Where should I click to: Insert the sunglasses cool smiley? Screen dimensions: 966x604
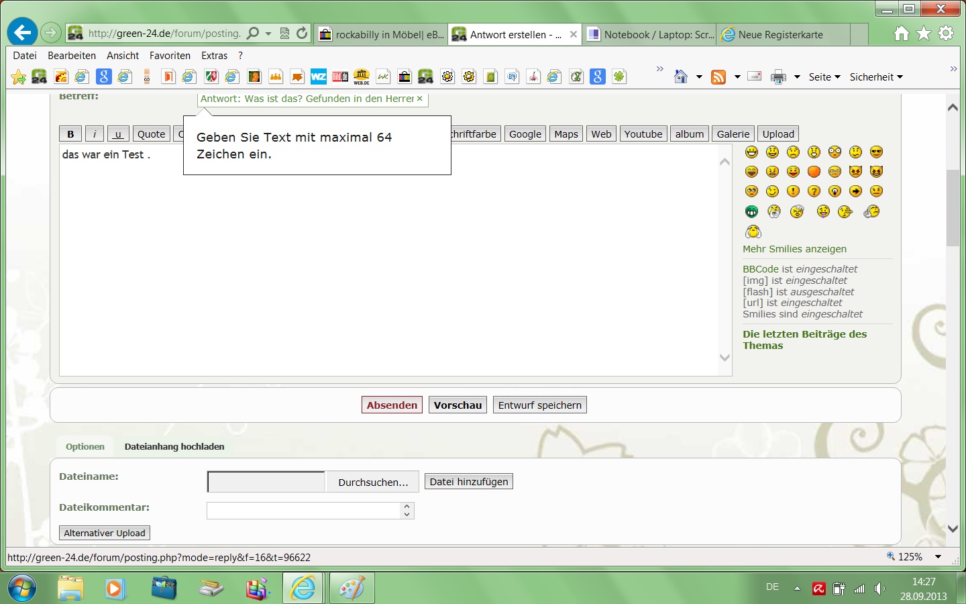tap(876, 152)
